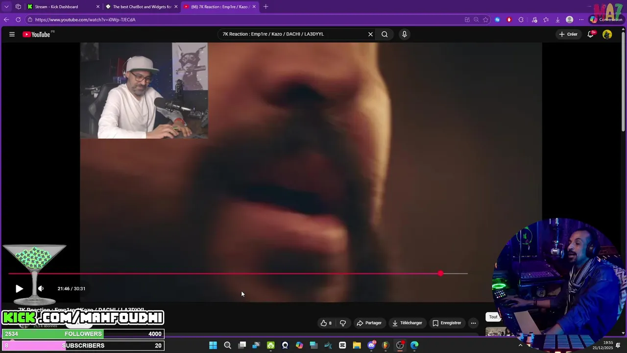Open Windows taskbar Search
Screen dimensions: 627x353
[227, 345]
